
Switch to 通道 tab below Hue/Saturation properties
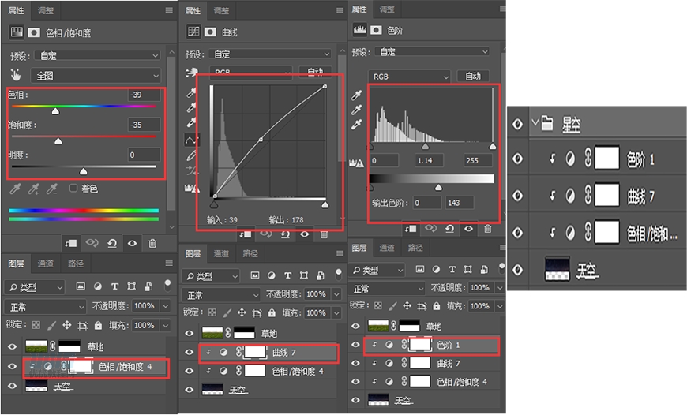click(x=46, y=263)
